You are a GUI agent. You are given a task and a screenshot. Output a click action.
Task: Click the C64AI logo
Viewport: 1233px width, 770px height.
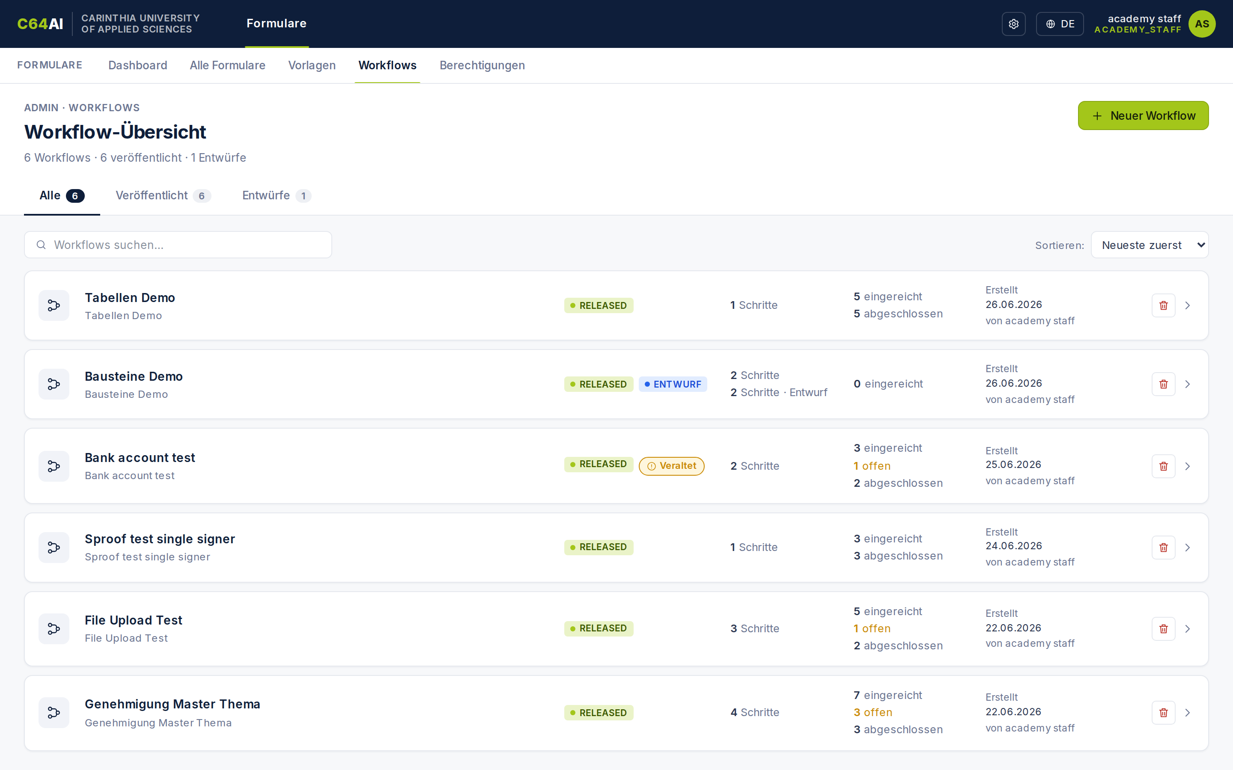pos(40,24)
